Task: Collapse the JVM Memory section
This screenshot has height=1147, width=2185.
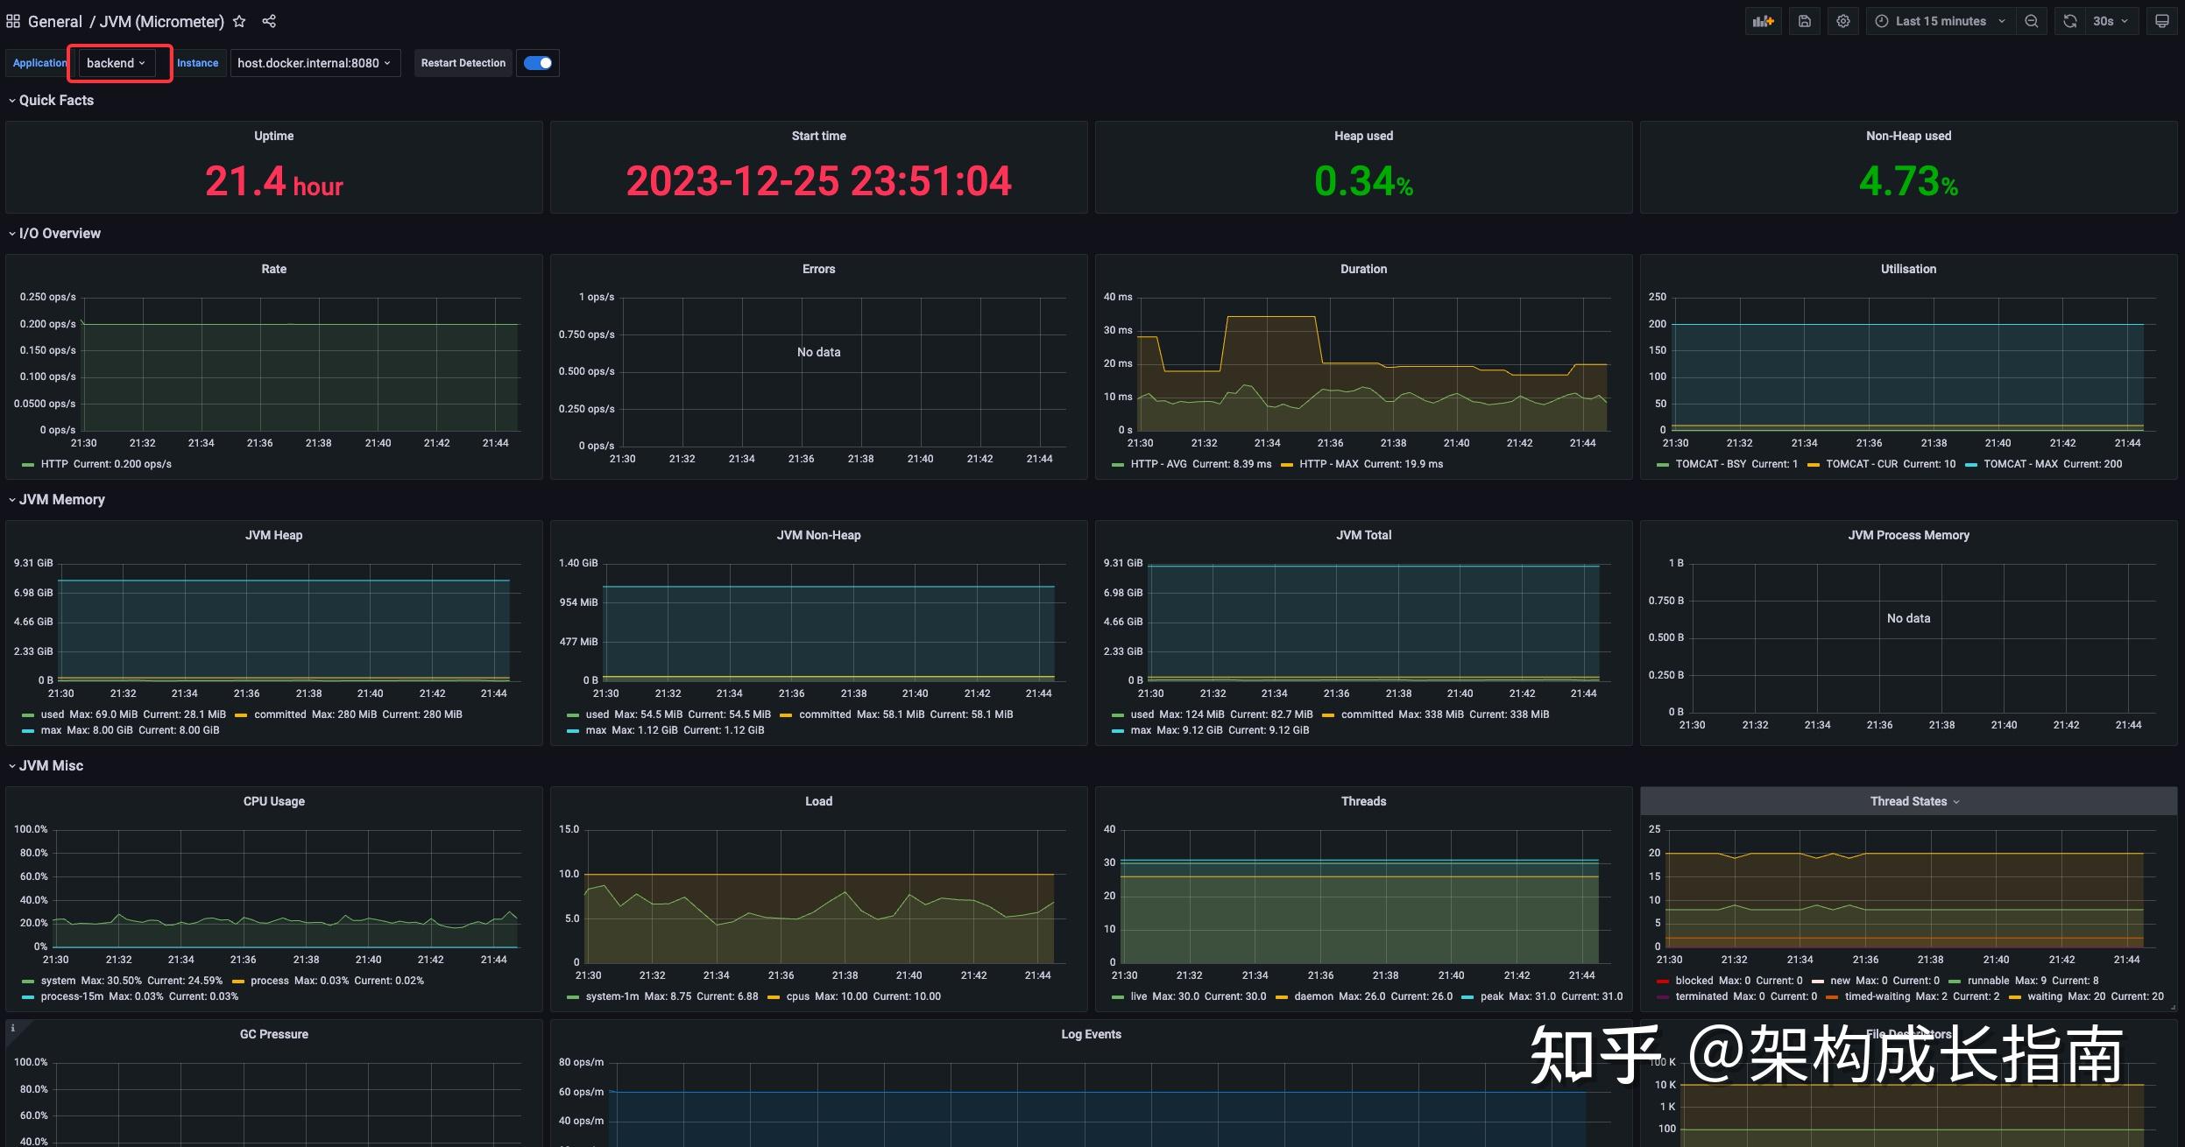Action: pos(61,499)
